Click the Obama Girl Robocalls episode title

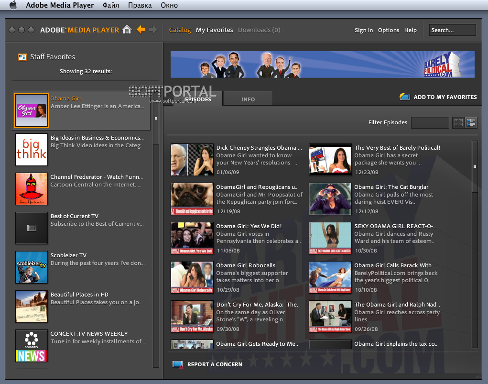coord(246,265)
